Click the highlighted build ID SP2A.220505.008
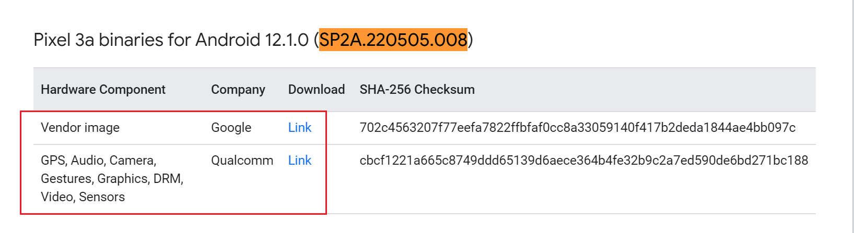The image size is (854, 233). pos(393,40)
